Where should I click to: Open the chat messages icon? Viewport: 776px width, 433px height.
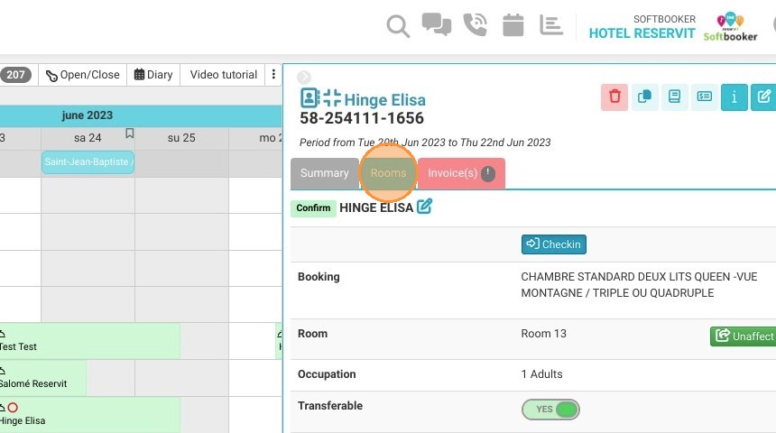[x=436, y=24]
